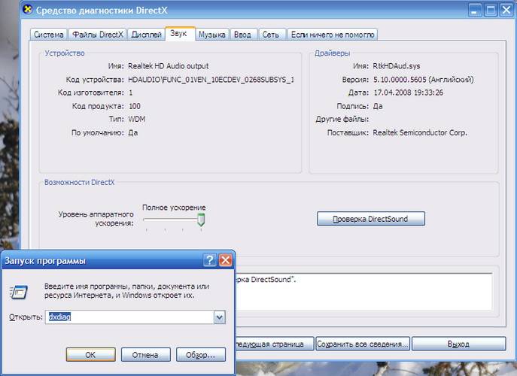Click the device code HDAUDIO\FUNC_01 value
This screenshot has width=517, height=376.
tap(211, 80)
